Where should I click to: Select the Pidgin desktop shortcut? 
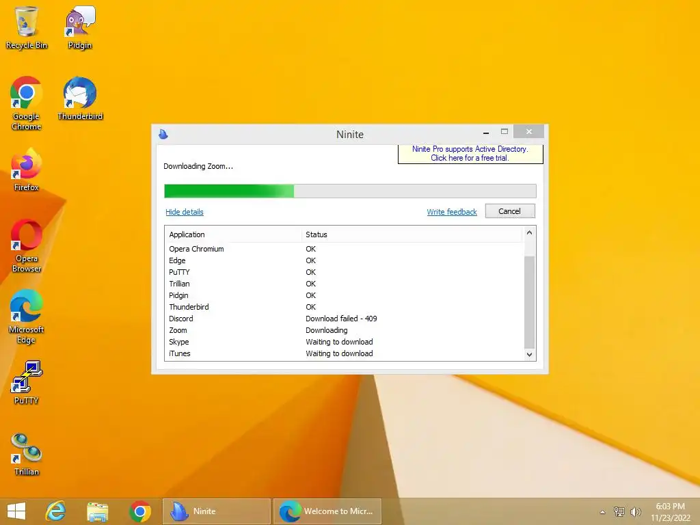[80, 27]
